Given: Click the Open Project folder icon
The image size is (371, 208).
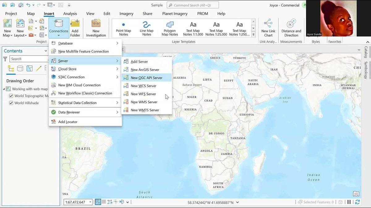Looking at the screenshot, I should pos(12,5).
